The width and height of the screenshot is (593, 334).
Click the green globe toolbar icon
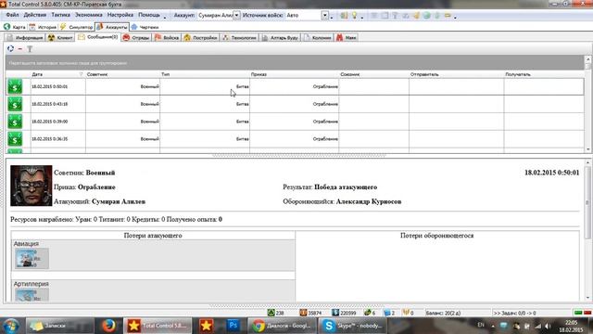(x=426, y=15)
